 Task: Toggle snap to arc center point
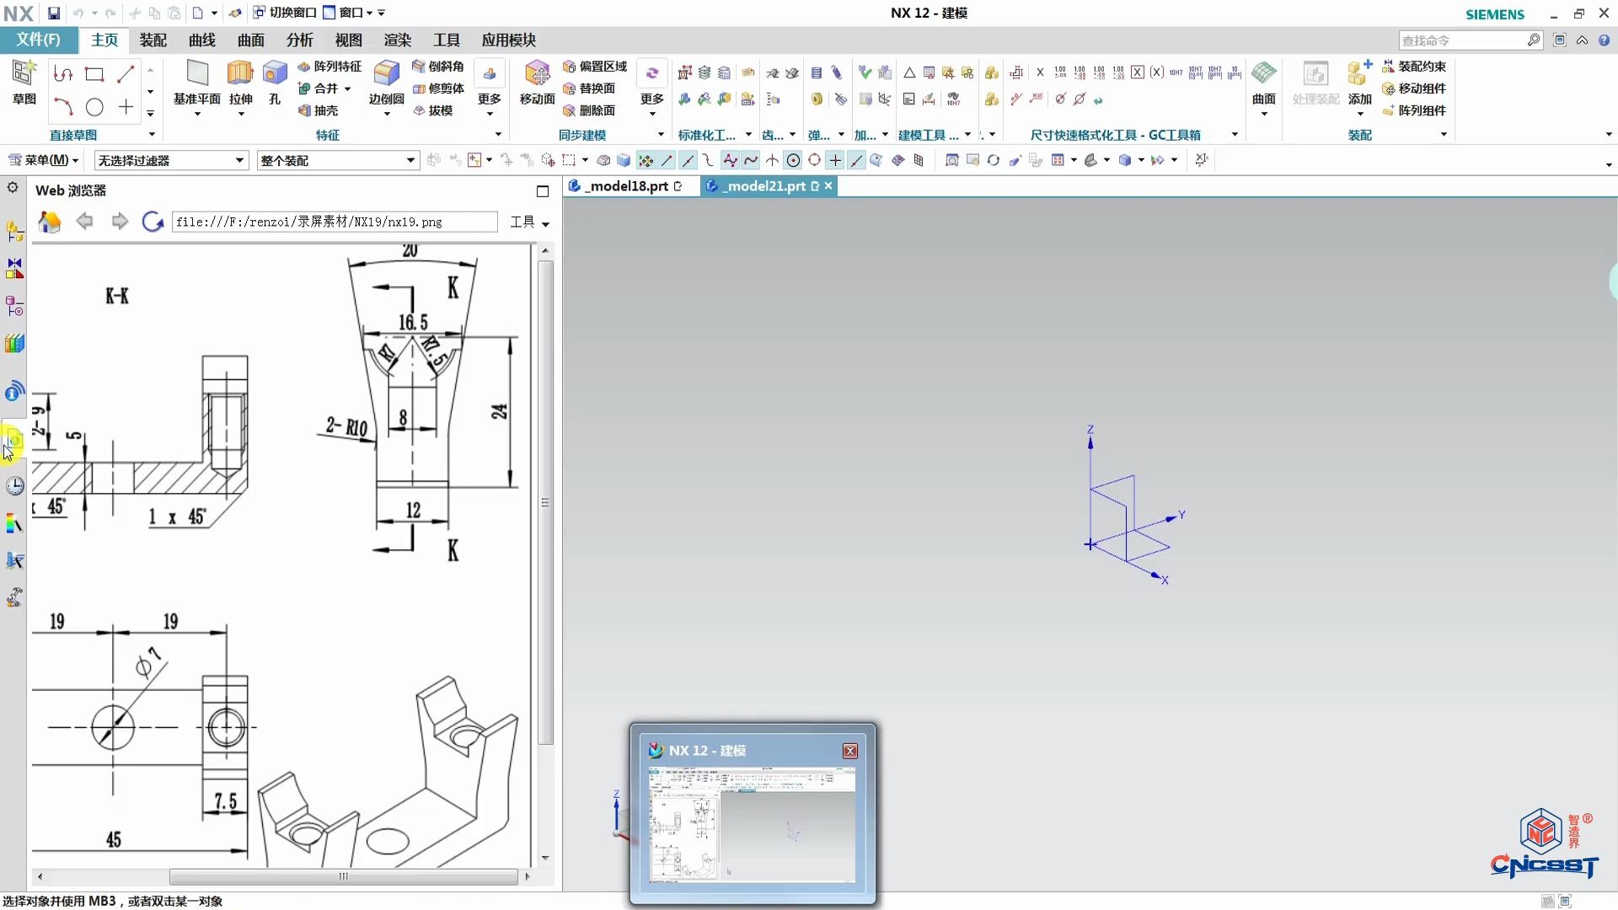tap(793, 160)
